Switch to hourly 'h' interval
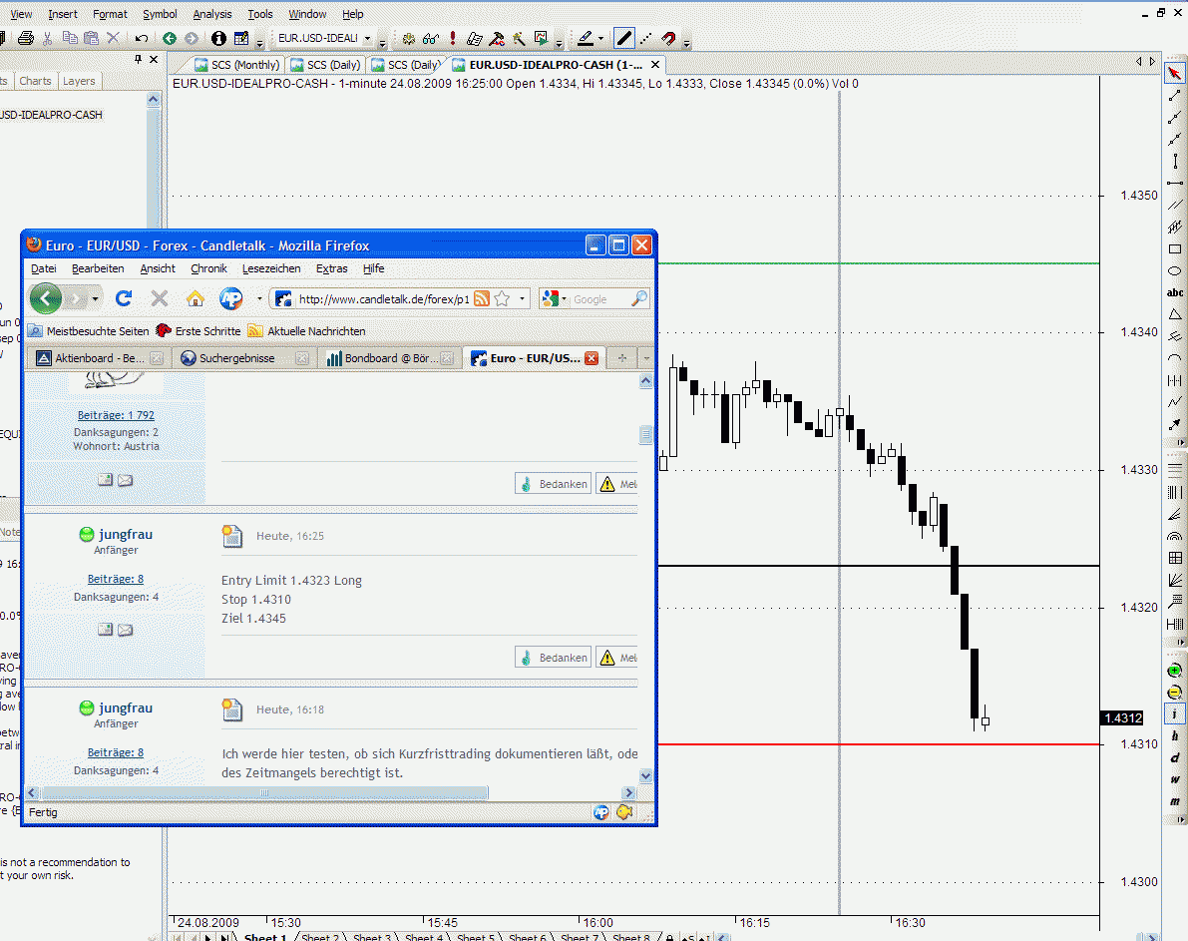This screenshot has width=1188, height=941. 1174,736
